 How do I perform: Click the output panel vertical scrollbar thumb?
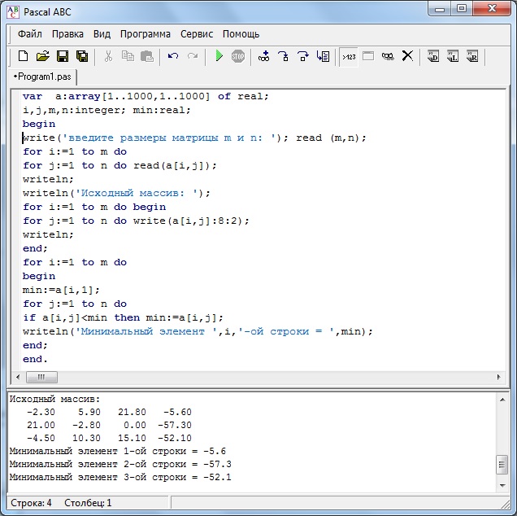coord(502,465)
